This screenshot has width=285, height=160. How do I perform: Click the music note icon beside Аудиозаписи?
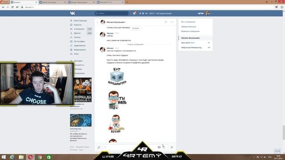click(71, 46)
